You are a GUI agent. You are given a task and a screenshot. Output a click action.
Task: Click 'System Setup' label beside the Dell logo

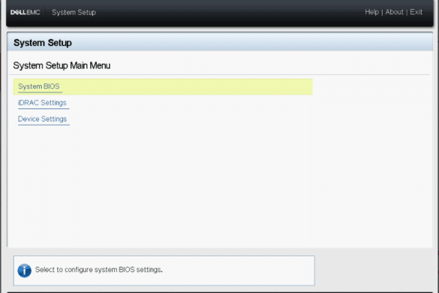[74, 12]
